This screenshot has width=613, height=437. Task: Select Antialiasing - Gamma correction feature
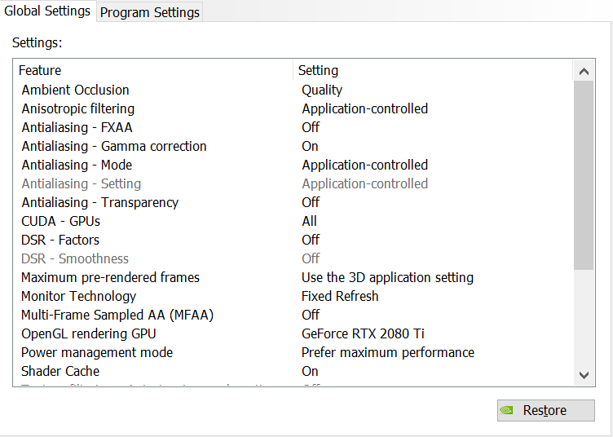pos(114,146)
